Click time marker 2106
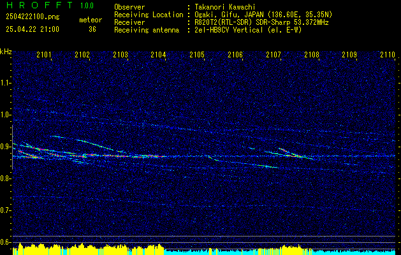 pyautogui.click(x=235, y=54)
